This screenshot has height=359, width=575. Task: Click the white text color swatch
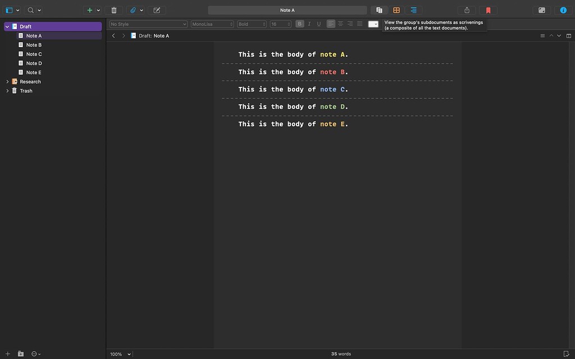(x=373, y=24)
